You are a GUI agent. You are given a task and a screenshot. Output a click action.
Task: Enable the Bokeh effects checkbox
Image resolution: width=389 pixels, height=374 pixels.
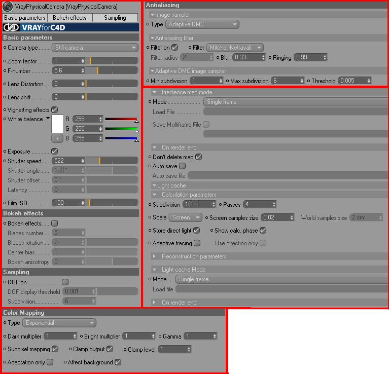(55, 223)
